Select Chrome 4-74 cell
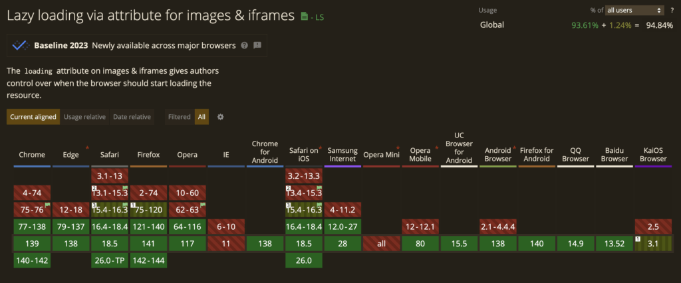The height and width of the screenshot is (283, 681). pos(32,193)
